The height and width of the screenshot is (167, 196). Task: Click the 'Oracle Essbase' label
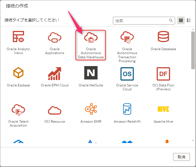click(18, 85)
